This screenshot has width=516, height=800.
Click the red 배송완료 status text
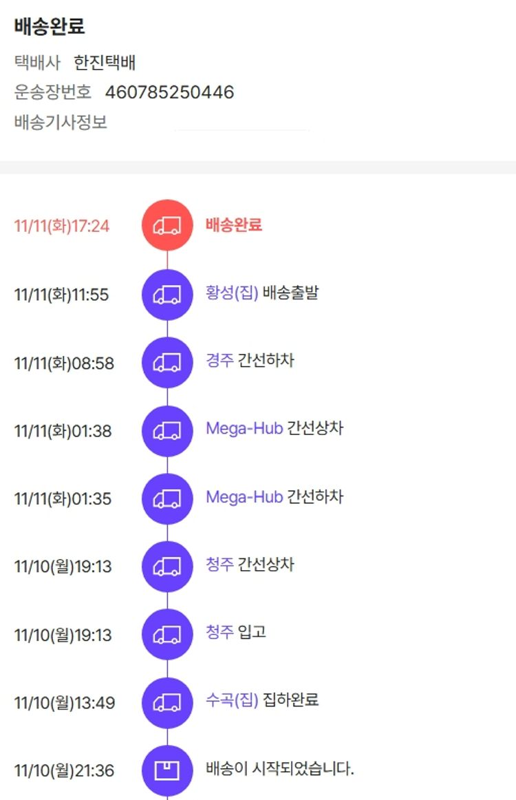(x=234, y=225)
